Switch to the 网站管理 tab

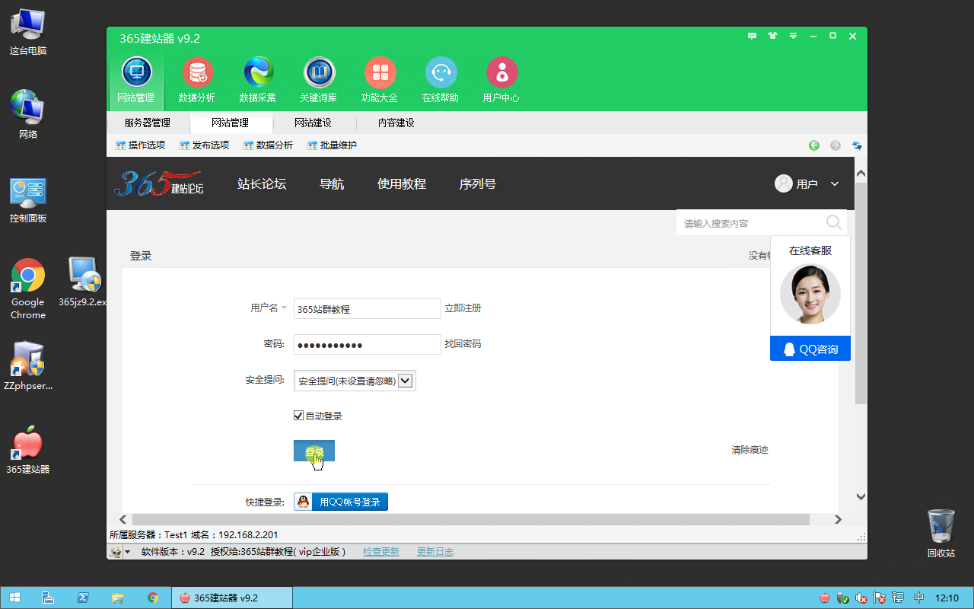[x=231, y=123]
